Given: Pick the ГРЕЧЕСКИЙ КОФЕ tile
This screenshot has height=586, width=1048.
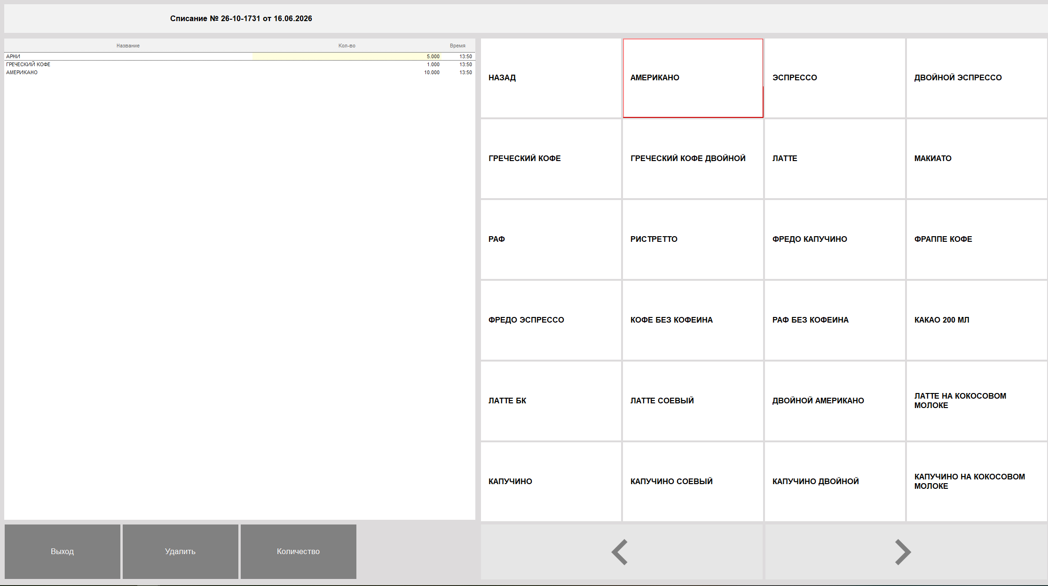Looking at the screenshot, I should click(x=551, y=159).
